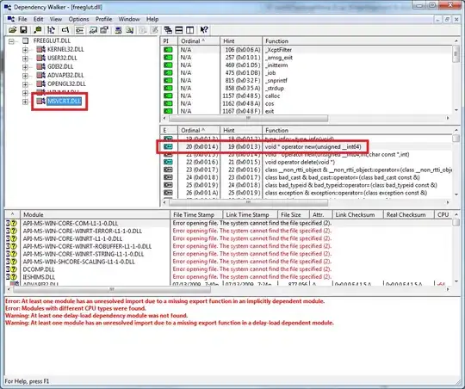The width and height of the screenshot is (465, 389).
Task: Click the imports list horizontal scrollbar
Action: (x=249, y=118)
